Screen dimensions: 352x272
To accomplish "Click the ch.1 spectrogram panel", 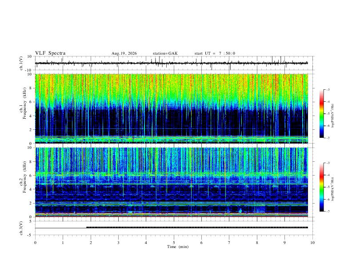I will coord(172,108).
